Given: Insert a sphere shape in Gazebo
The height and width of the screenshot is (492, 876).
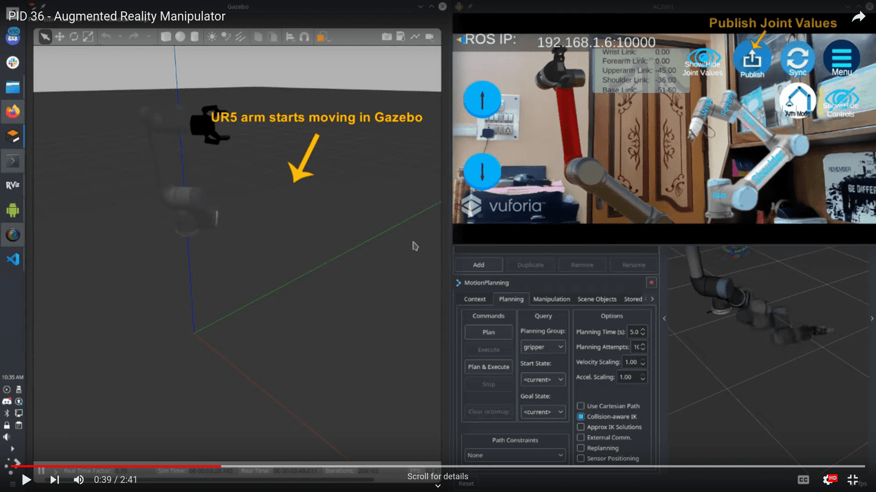Looking at the screenshot, I should pos(180,37).
